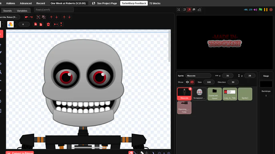Screen dimensions: 275x154
Task: Stop the project with the red button
Action: tap(271, 10)
